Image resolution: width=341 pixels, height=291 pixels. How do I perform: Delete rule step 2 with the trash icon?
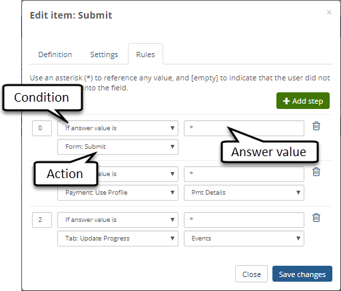(x=316, y=218)
